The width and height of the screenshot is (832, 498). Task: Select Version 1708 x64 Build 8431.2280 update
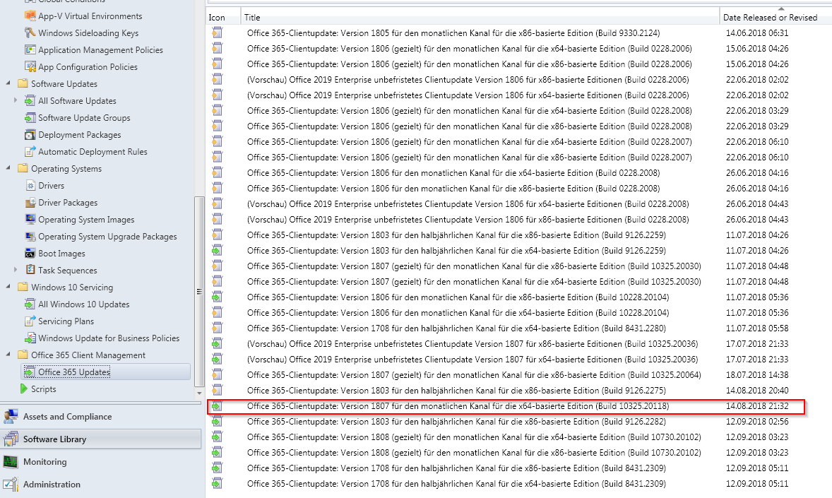[456, 328]
